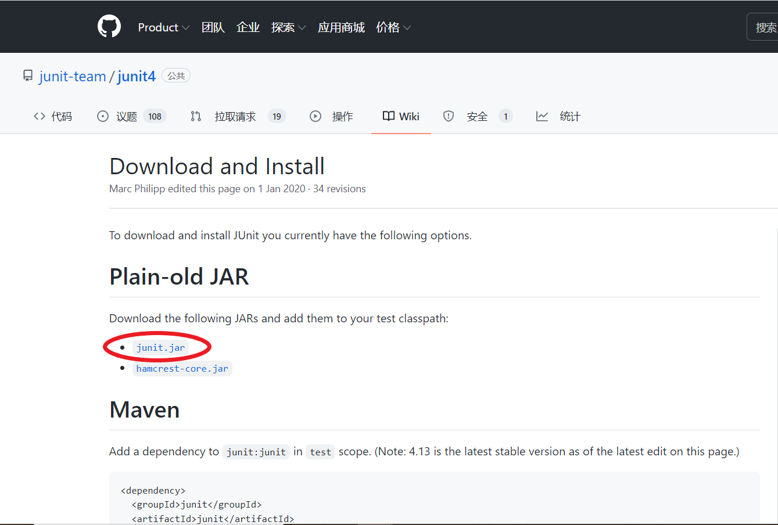Click the security shield icon

(x=449, y=116)
